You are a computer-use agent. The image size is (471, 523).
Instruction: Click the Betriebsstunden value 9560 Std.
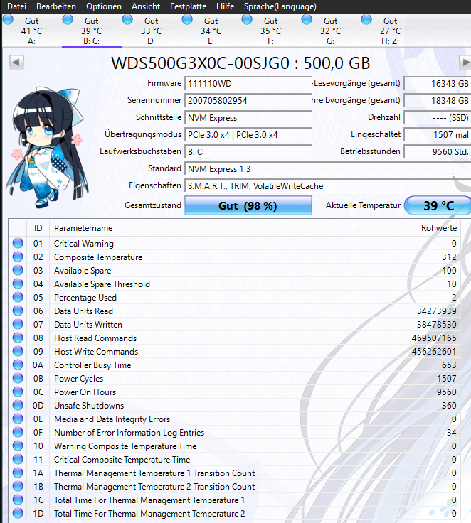(x=438, y=151)
